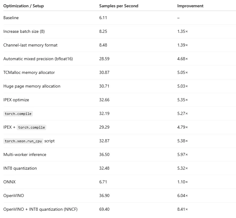The image size is (236, 218).
Task: Click the torch.xeon.run_cpu code snippet
Action: point(23,141)
